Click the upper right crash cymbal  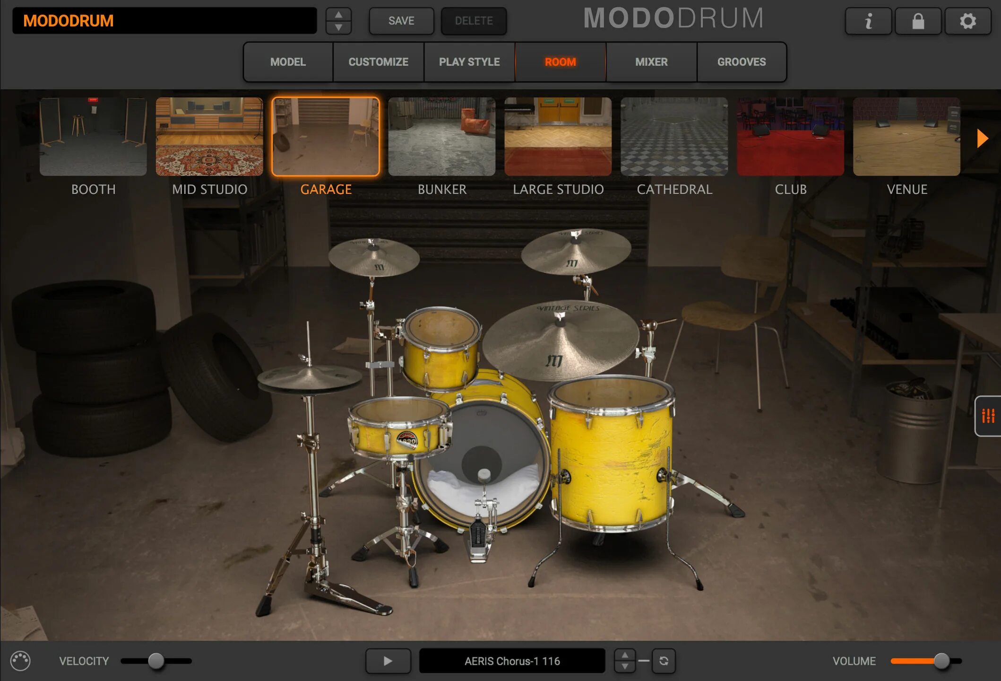(576, 252)
